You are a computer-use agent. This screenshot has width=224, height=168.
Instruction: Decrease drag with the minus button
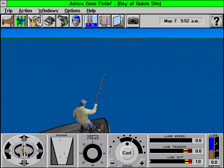pos(113,163)
